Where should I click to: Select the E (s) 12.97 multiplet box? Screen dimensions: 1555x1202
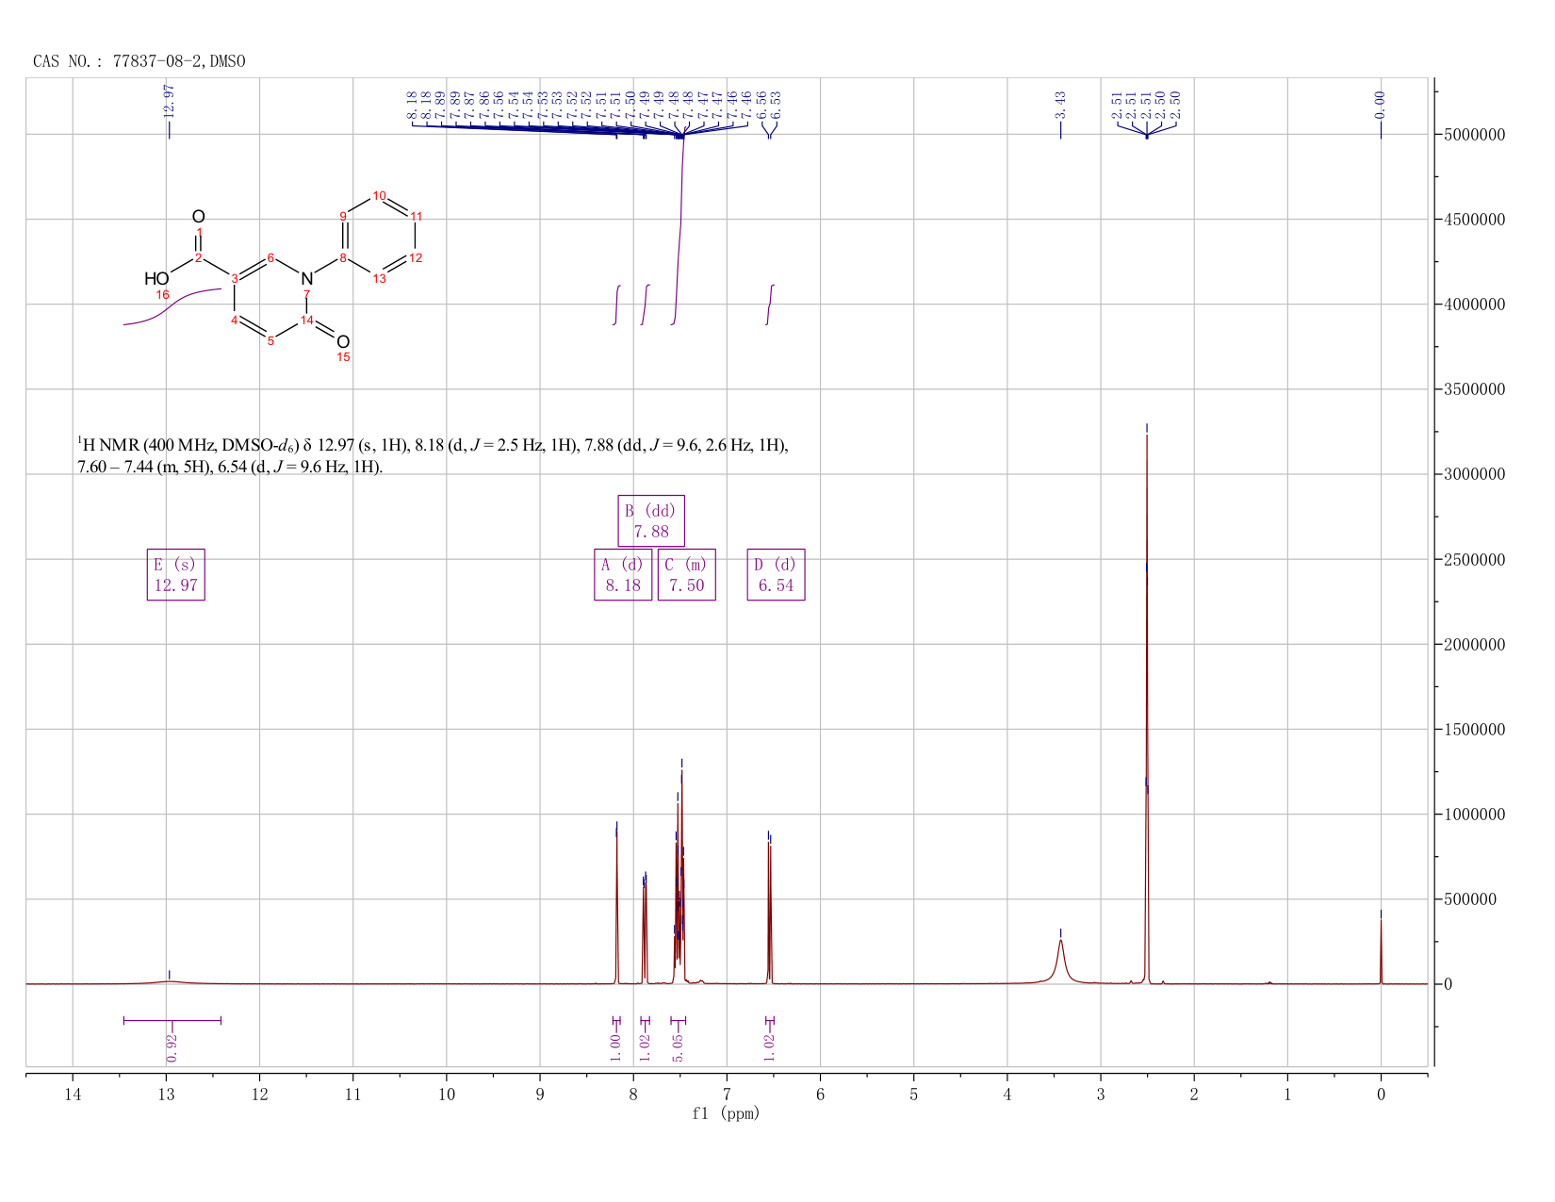tap(176, 574)
